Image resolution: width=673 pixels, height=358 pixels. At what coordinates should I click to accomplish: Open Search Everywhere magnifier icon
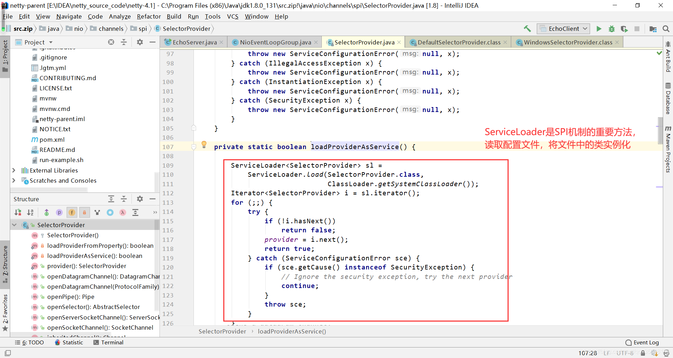[x=666, y=29]
